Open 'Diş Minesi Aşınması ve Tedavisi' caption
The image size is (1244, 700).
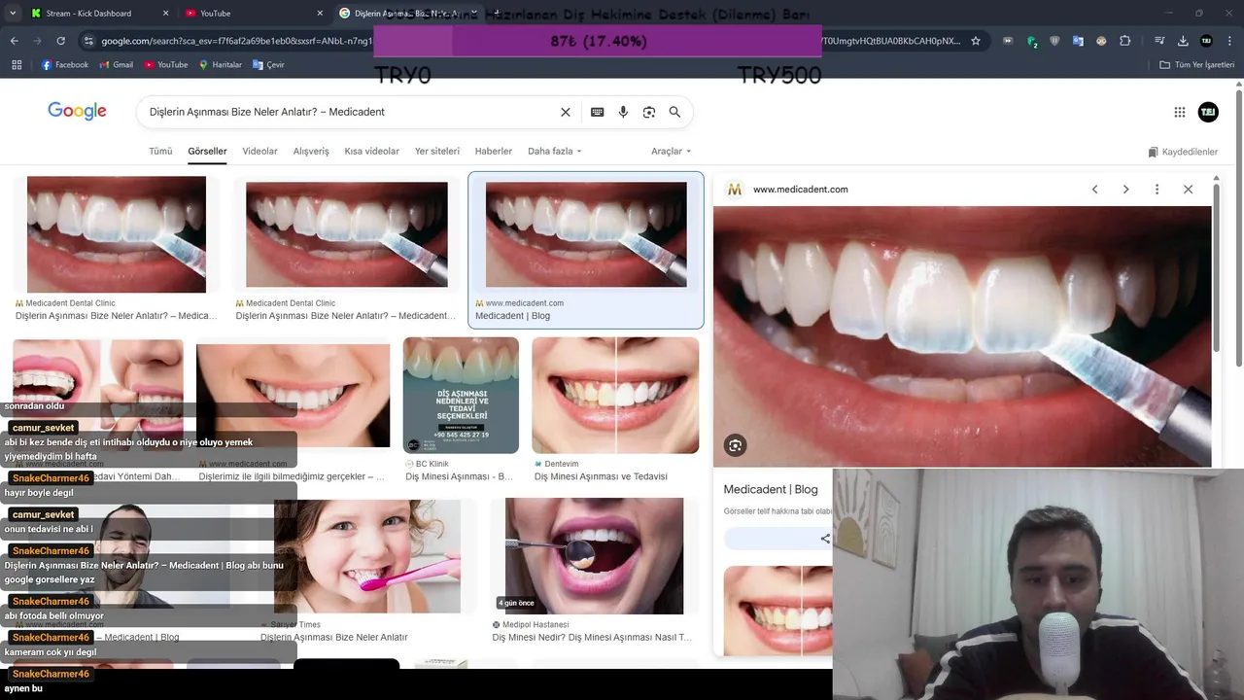601,477
